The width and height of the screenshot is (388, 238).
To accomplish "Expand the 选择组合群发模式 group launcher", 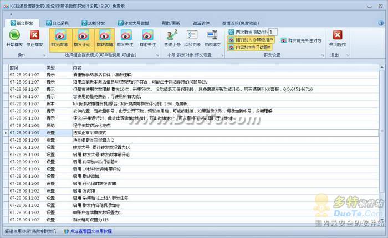I will pyautogui.click(x=157, y=55).
